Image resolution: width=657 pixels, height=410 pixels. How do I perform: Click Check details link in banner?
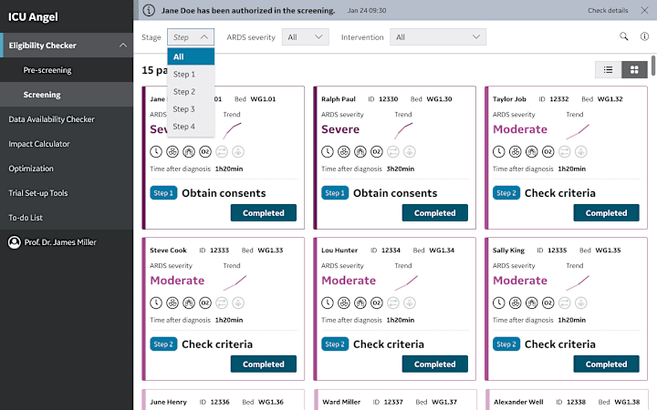(608, 10)
